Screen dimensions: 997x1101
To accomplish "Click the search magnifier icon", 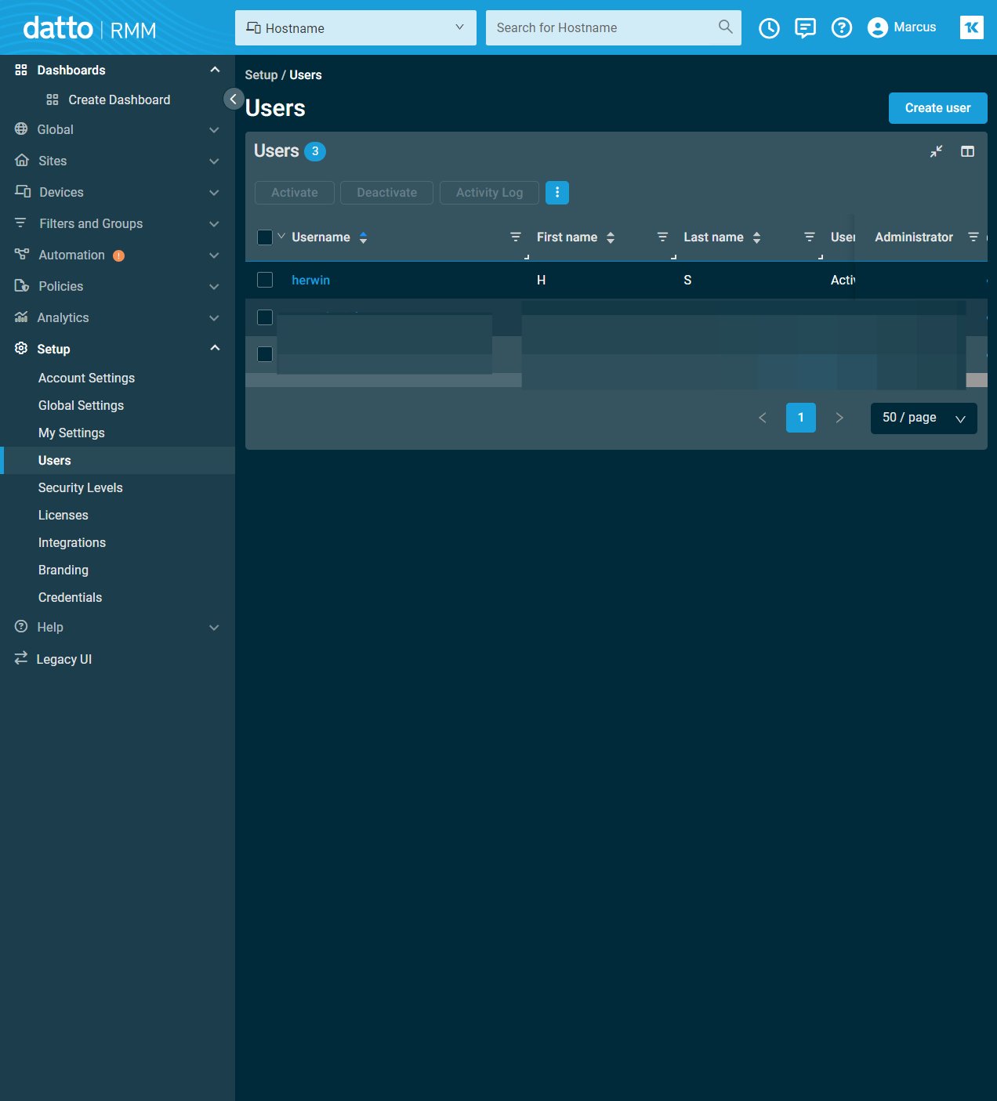I will click(x=725, y=27).
